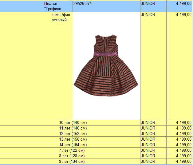
Task: Select the 11 лет (146 см) size row
Action: pos(73,128)
